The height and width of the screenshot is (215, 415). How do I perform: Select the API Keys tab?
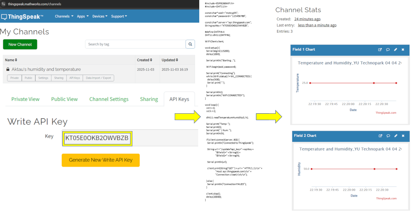click(179, 99)
